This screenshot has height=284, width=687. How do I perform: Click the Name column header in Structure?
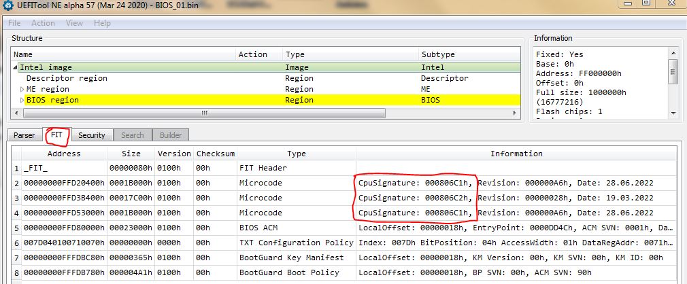click(124, 55)
